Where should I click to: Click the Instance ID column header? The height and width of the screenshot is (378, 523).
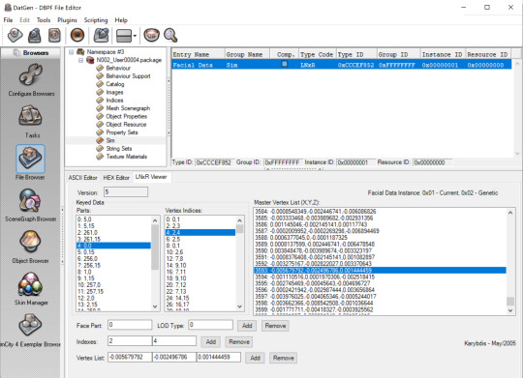point(442,54)
